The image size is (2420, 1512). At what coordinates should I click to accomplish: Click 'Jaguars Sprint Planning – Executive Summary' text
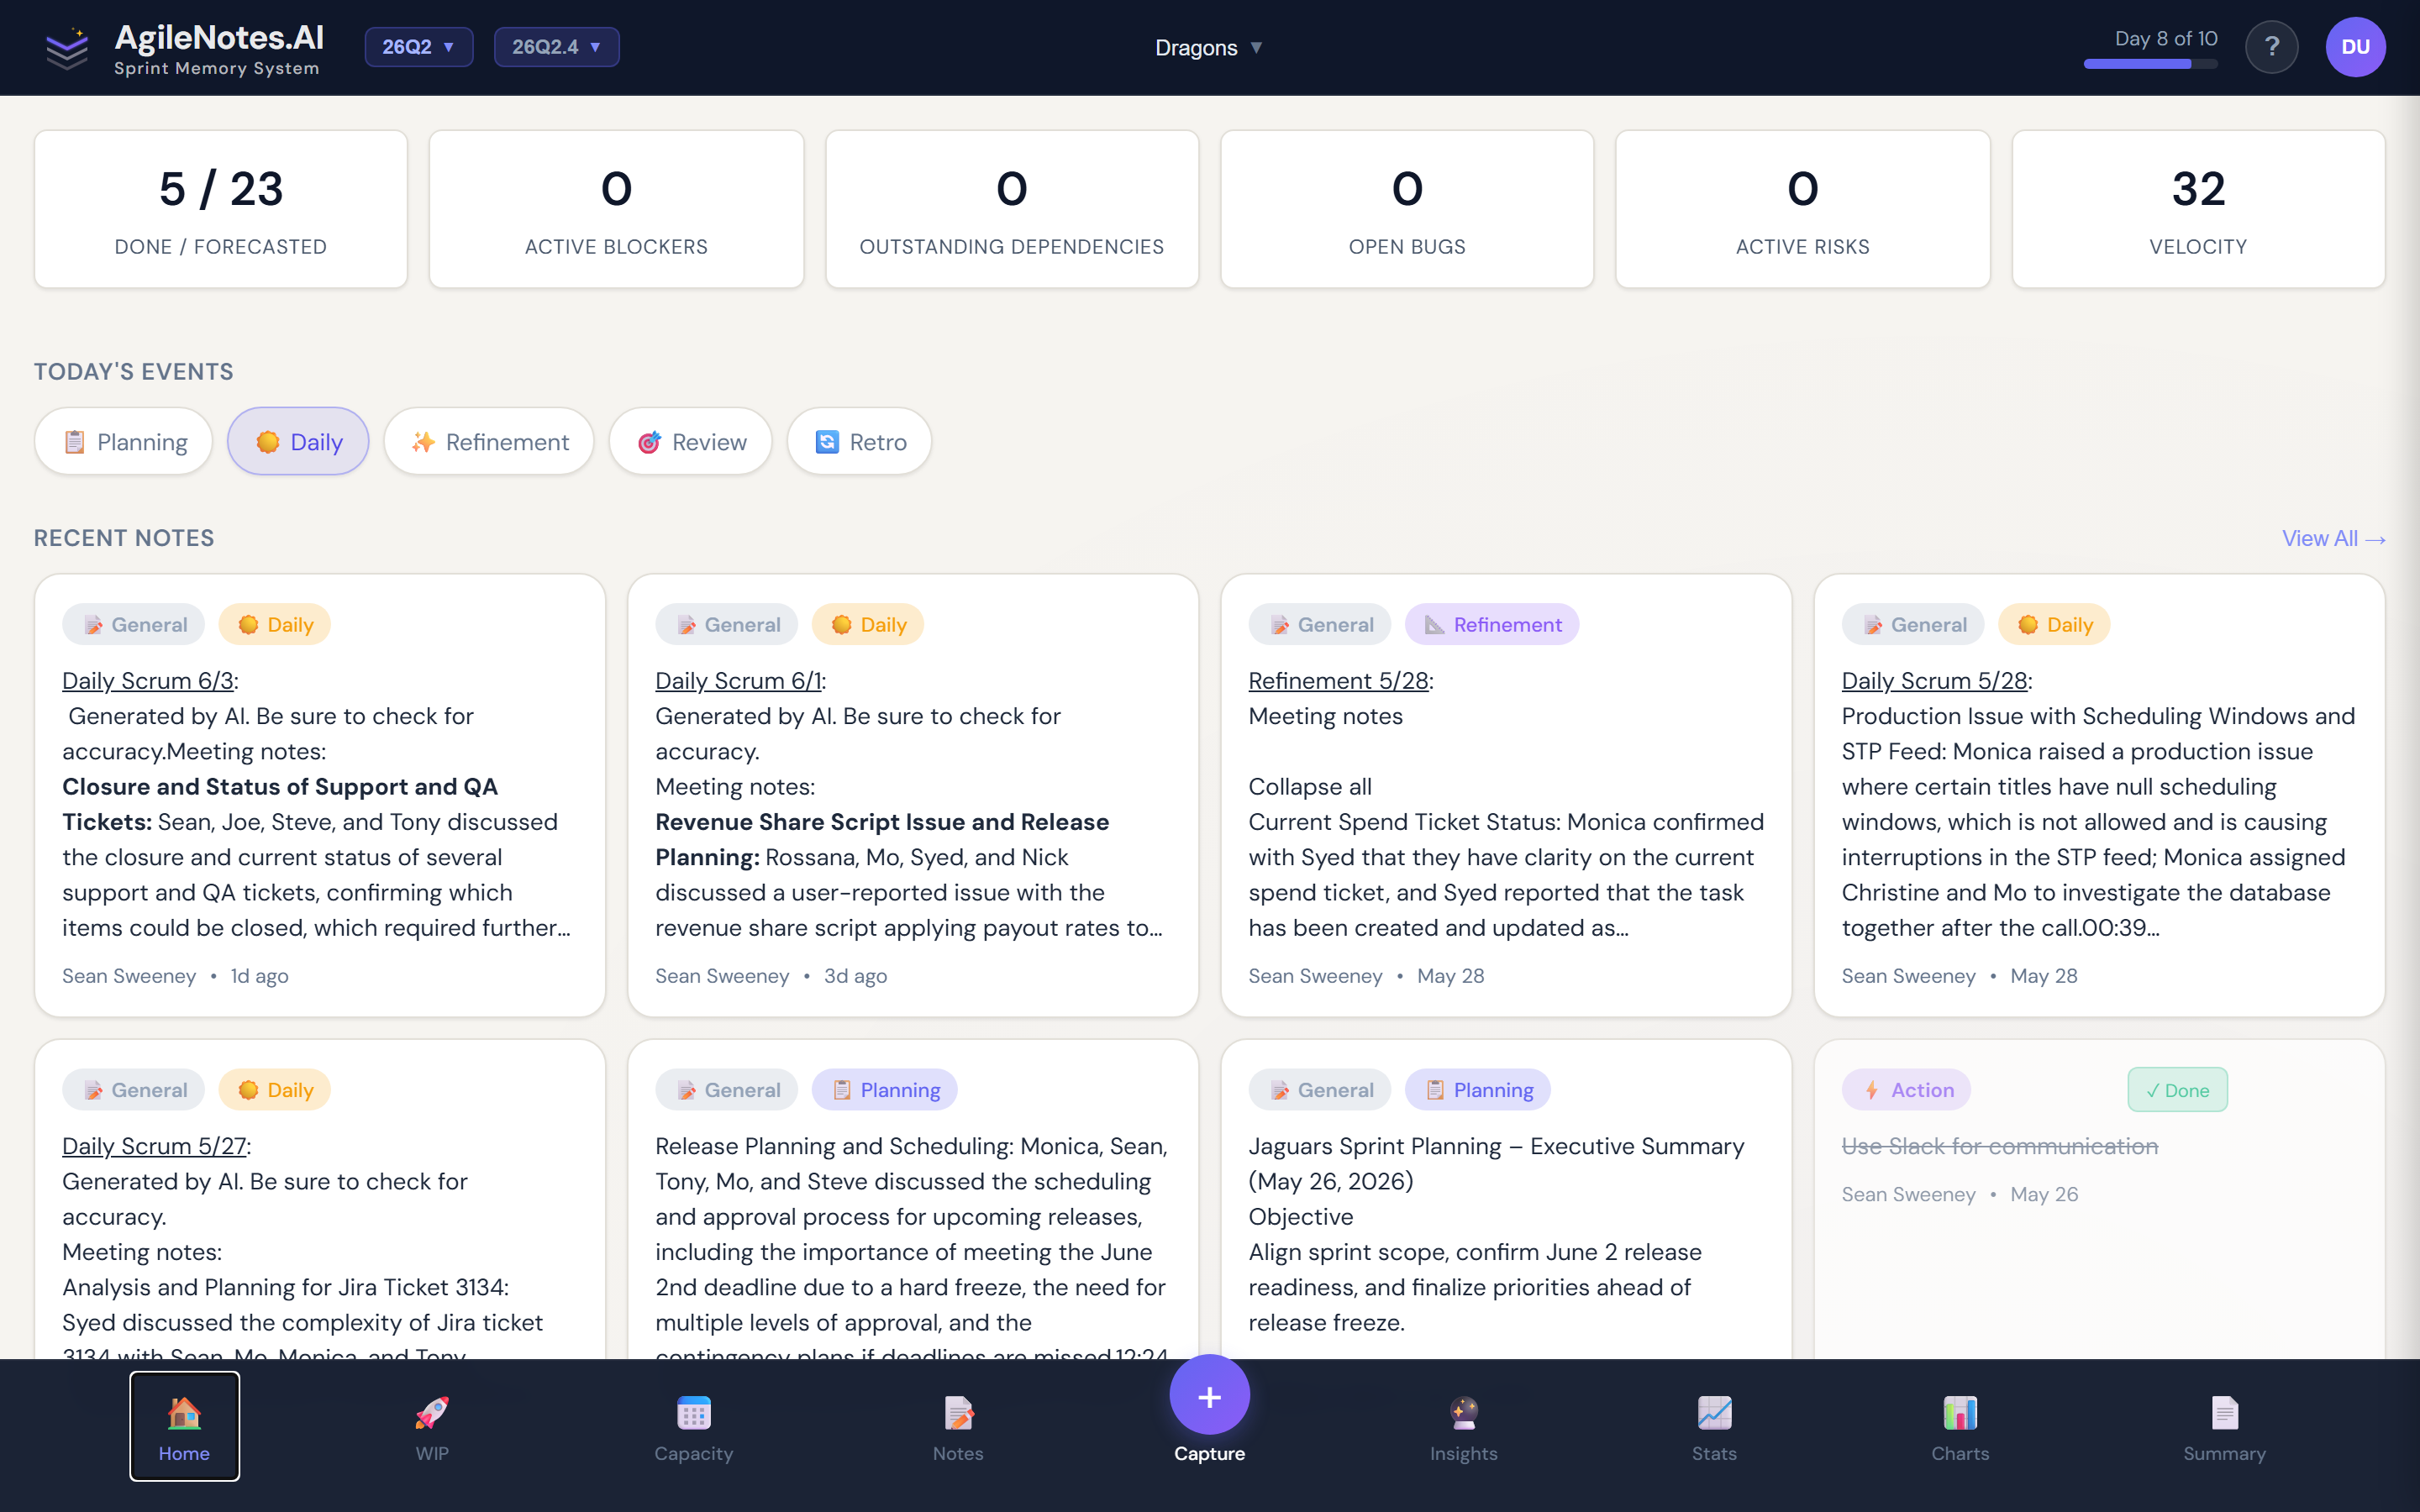click(x=1496, y=1146)
